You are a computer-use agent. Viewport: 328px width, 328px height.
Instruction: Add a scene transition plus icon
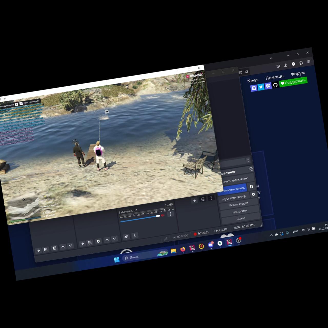pos(194,200)
